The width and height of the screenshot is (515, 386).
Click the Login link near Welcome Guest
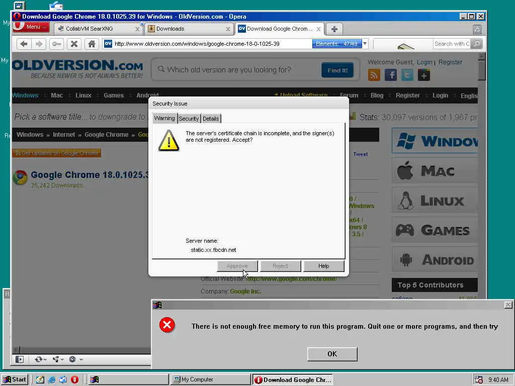click(424, 62)
